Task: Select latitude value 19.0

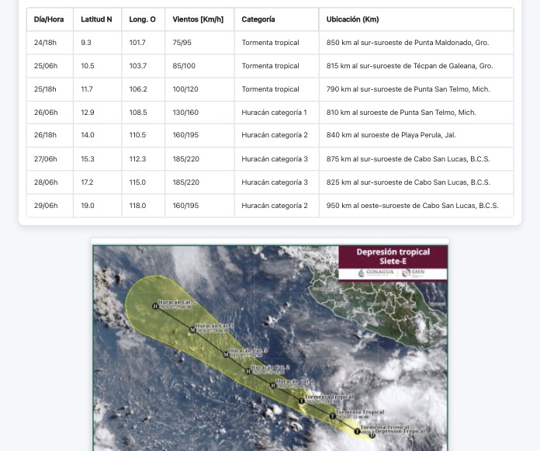Action: [x=88, y=206]
